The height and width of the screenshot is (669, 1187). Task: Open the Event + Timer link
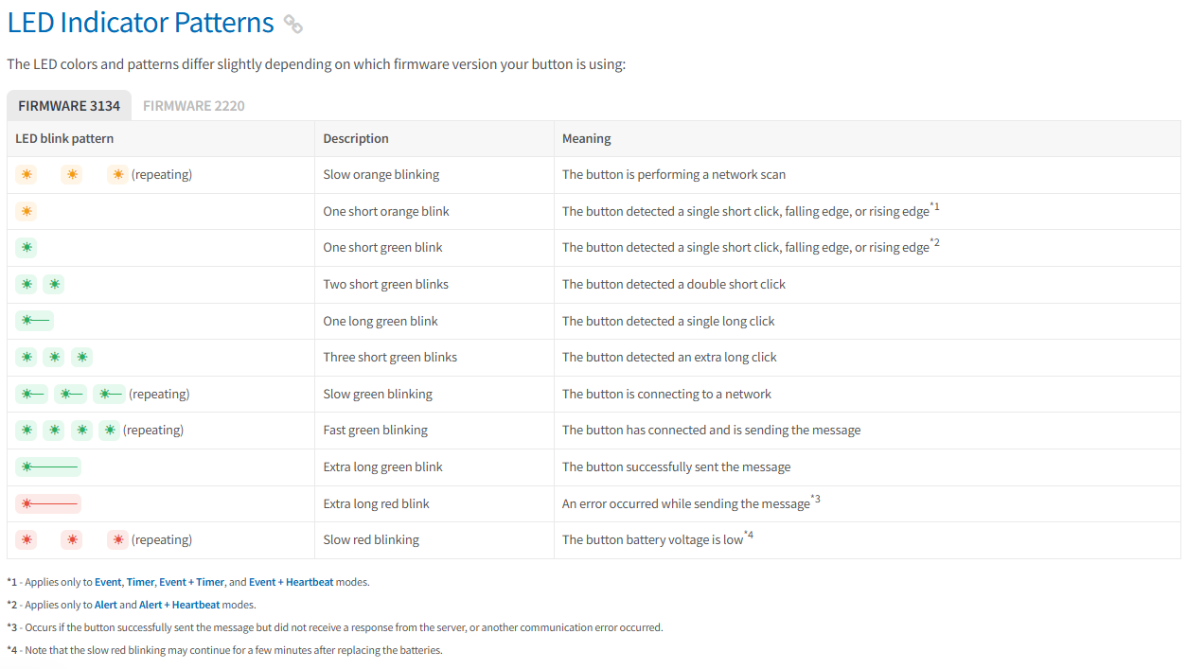[x=191, y=582]
